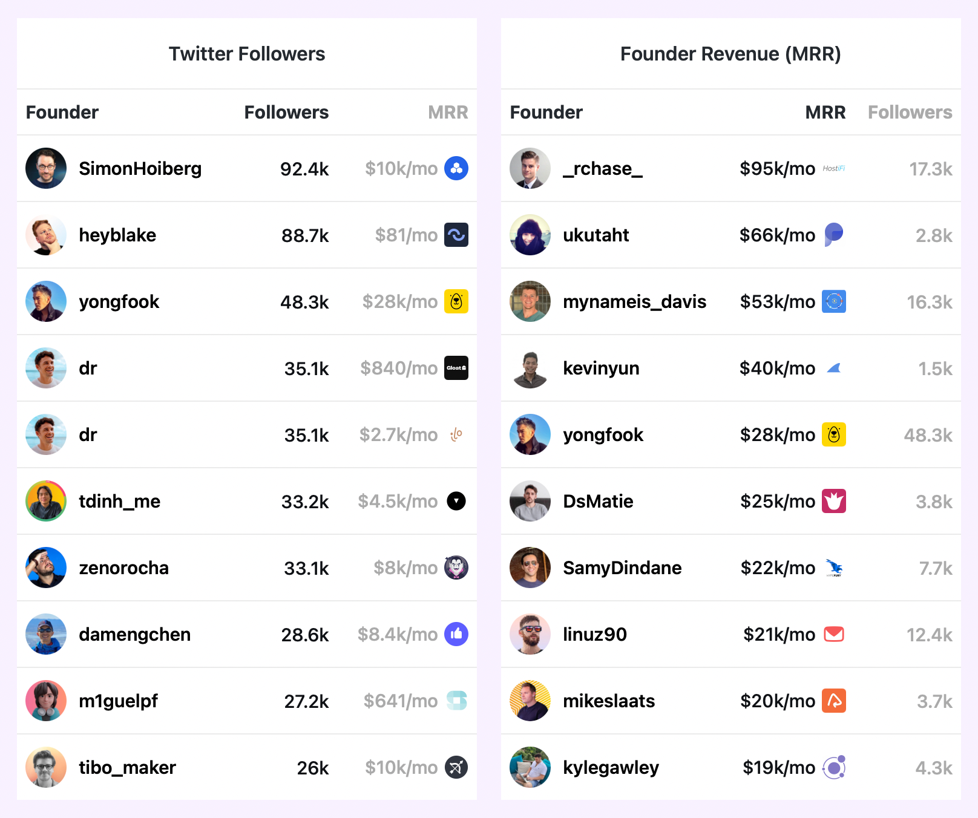
Task: Click tdinh_me's black circle product icon
Action: (x=456, y=501)
